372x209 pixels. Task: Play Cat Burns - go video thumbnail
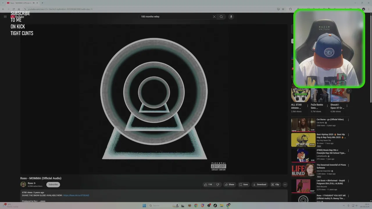[303, 125]
